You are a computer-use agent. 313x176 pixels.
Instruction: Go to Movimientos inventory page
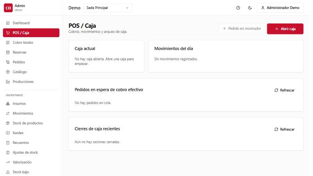point(31,113)
